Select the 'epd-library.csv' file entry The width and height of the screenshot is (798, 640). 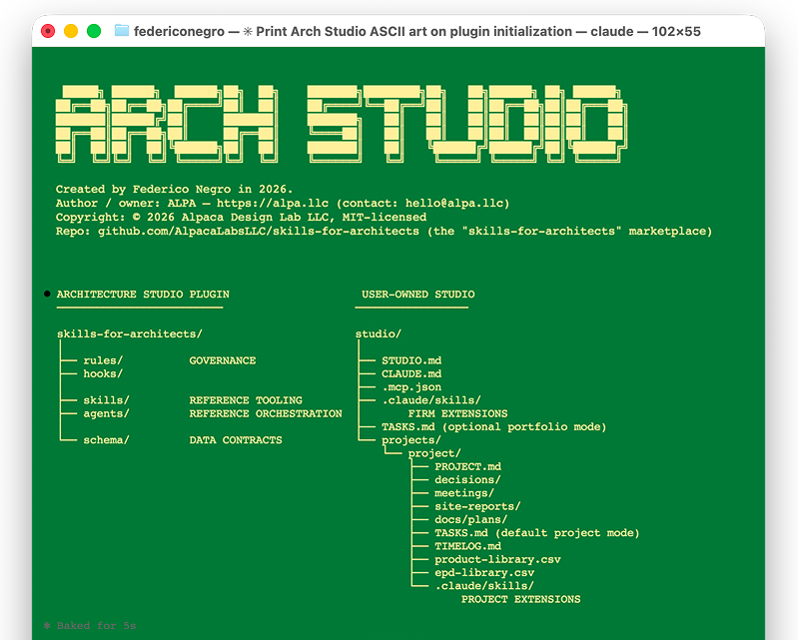click(484, 572)
